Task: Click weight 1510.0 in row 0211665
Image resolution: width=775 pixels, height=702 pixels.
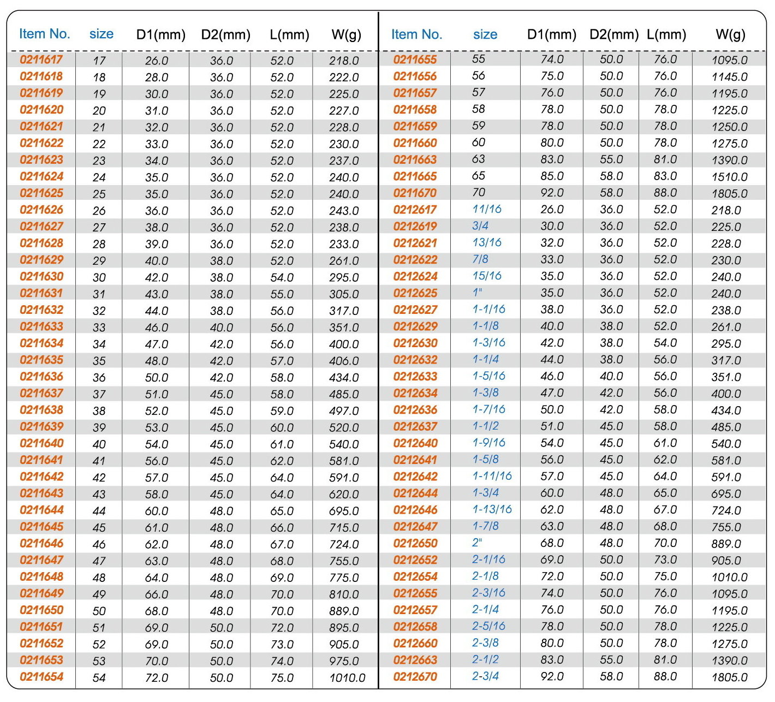Action: pyautogui.click(x=730, y=177)
